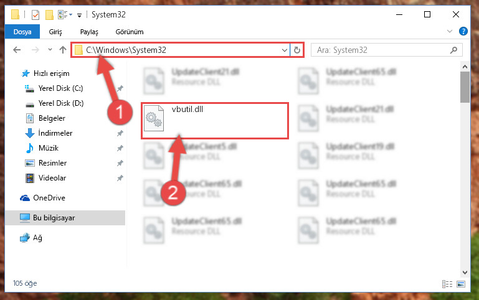The height and width of the screenshot is (300, 479).
Task: Expand the ribbon chevron
Action: 449,31
